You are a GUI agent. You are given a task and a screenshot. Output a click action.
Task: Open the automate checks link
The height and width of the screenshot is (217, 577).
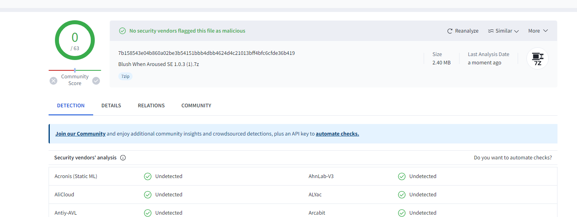pyautogui.click(x=337, y=134)
